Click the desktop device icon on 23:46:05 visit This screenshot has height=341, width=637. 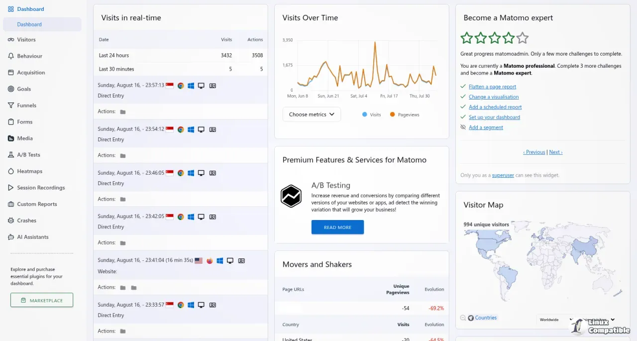[201, 173]
